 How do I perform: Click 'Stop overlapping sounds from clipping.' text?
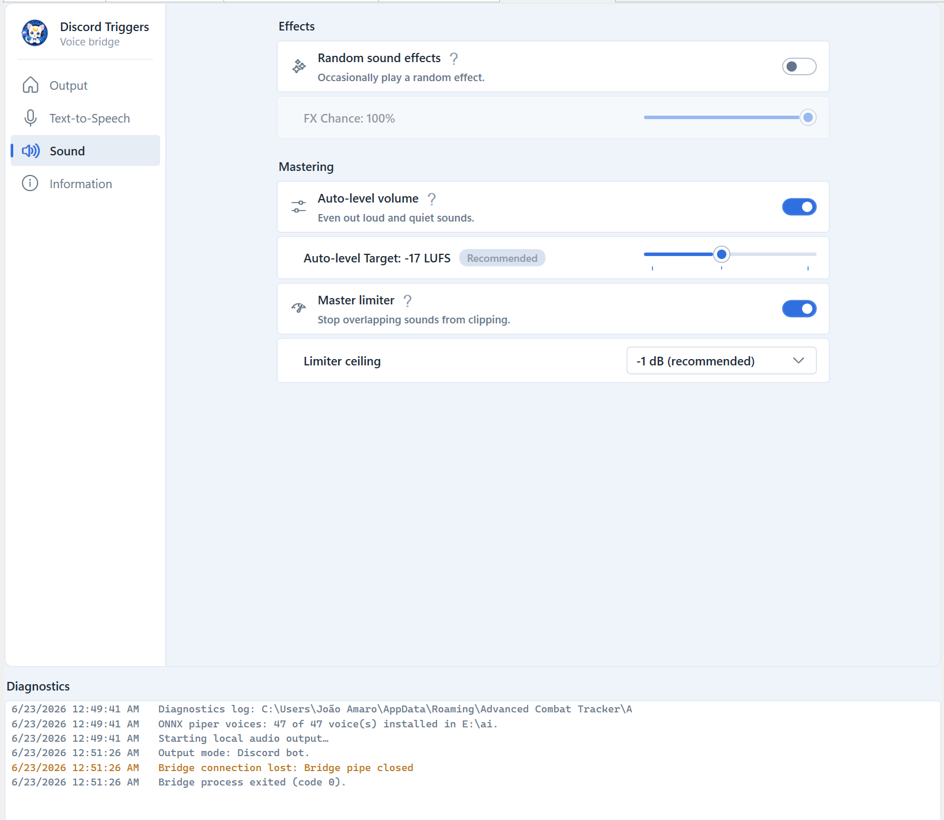click(x=414, y=320)
